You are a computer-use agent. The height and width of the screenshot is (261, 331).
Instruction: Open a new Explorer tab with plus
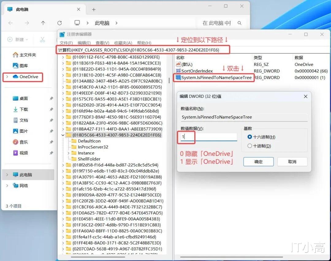pyautogui.click(x=94, y=9)
